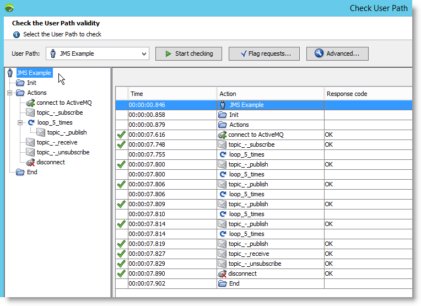
Task: Collapse the loop_5_times tree node
Action: (20, 122)
